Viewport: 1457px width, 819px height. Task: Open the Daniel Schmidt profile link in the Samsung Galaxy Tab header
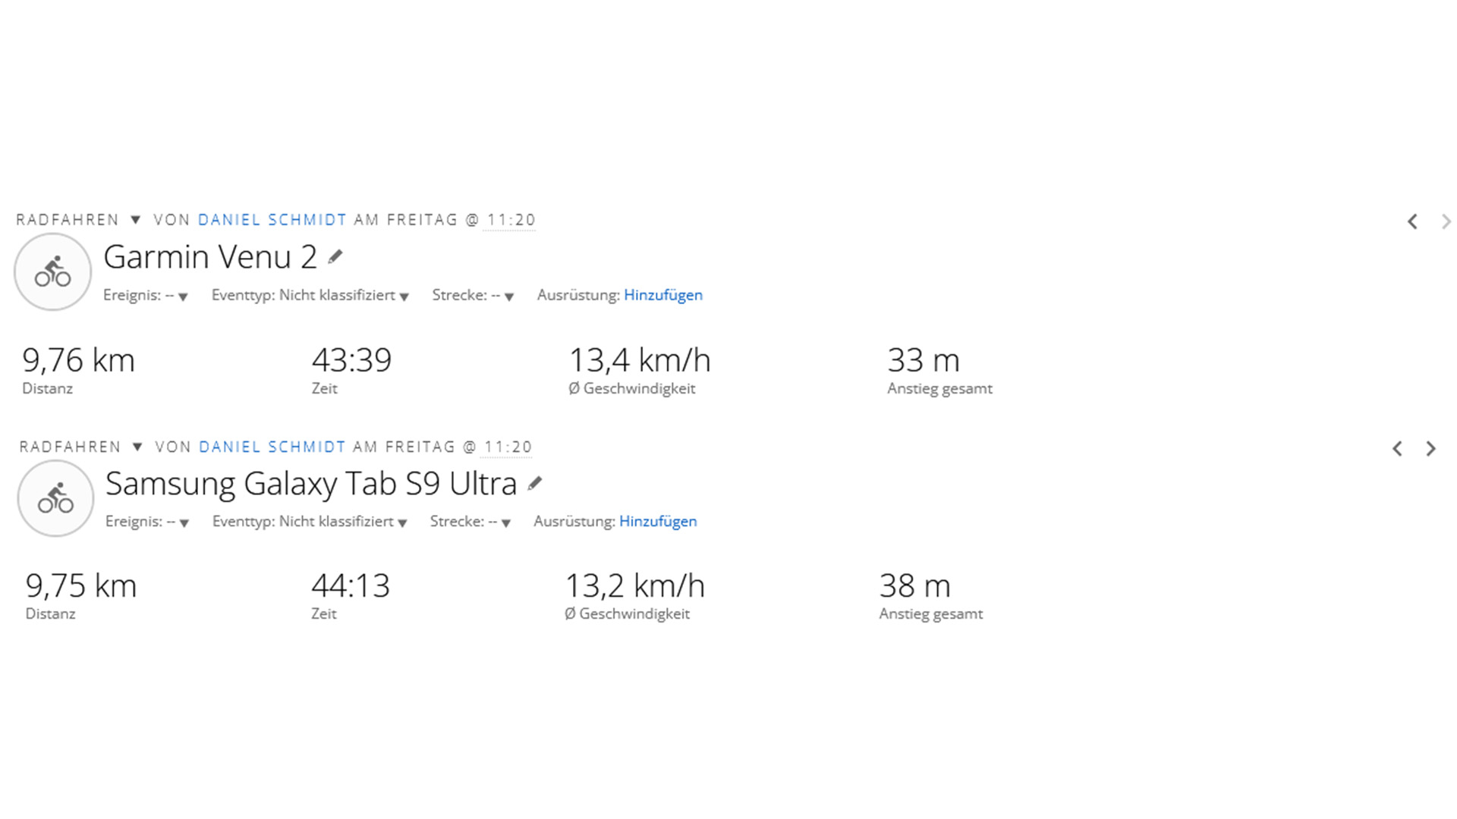tap(272, 447)
